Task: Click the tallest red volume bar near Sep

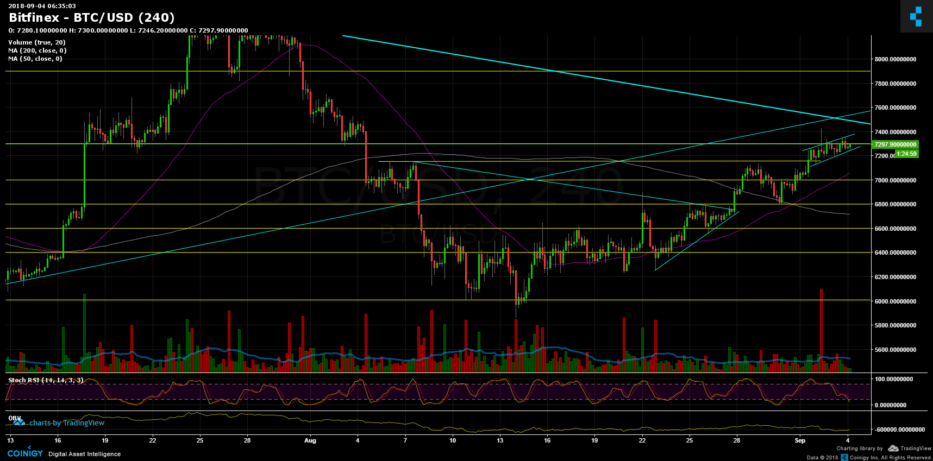Action: coord(821,330)
